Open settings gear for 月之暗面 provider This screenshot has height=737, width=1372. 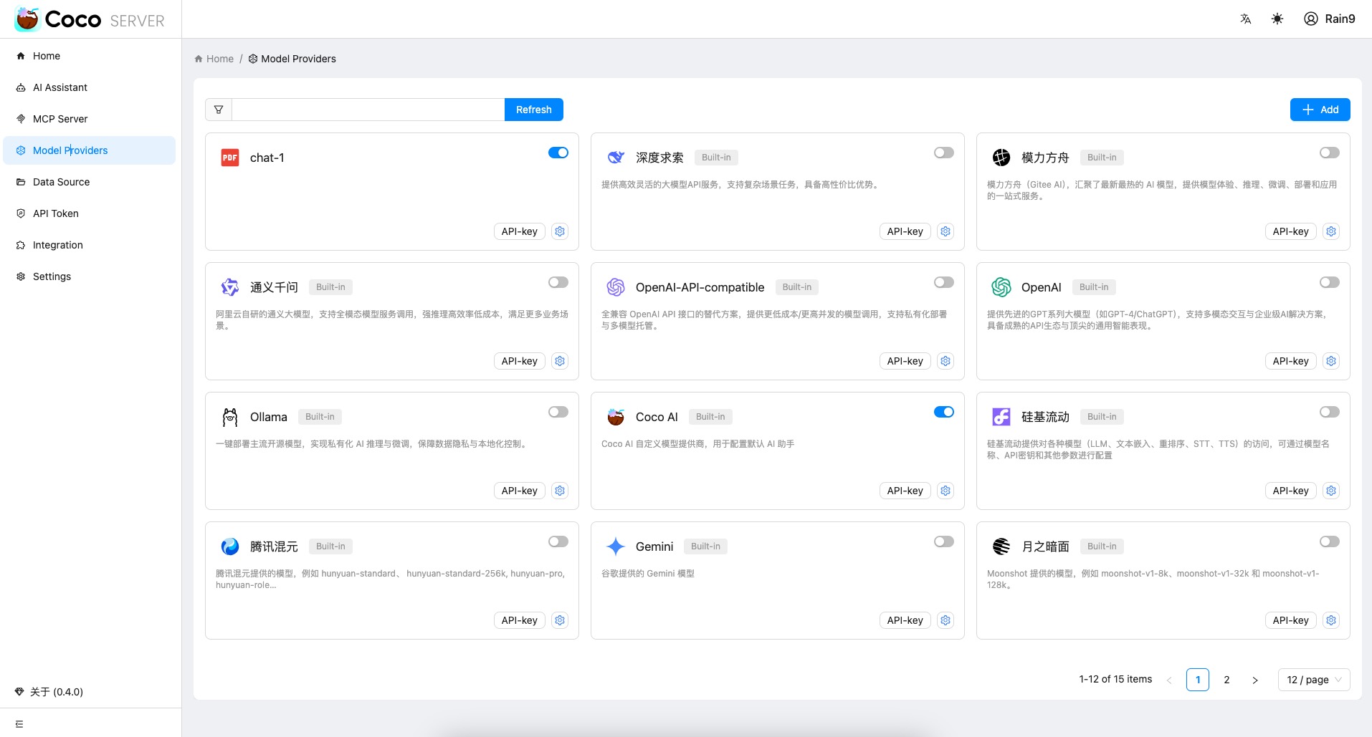click(x=1331, y=620)
